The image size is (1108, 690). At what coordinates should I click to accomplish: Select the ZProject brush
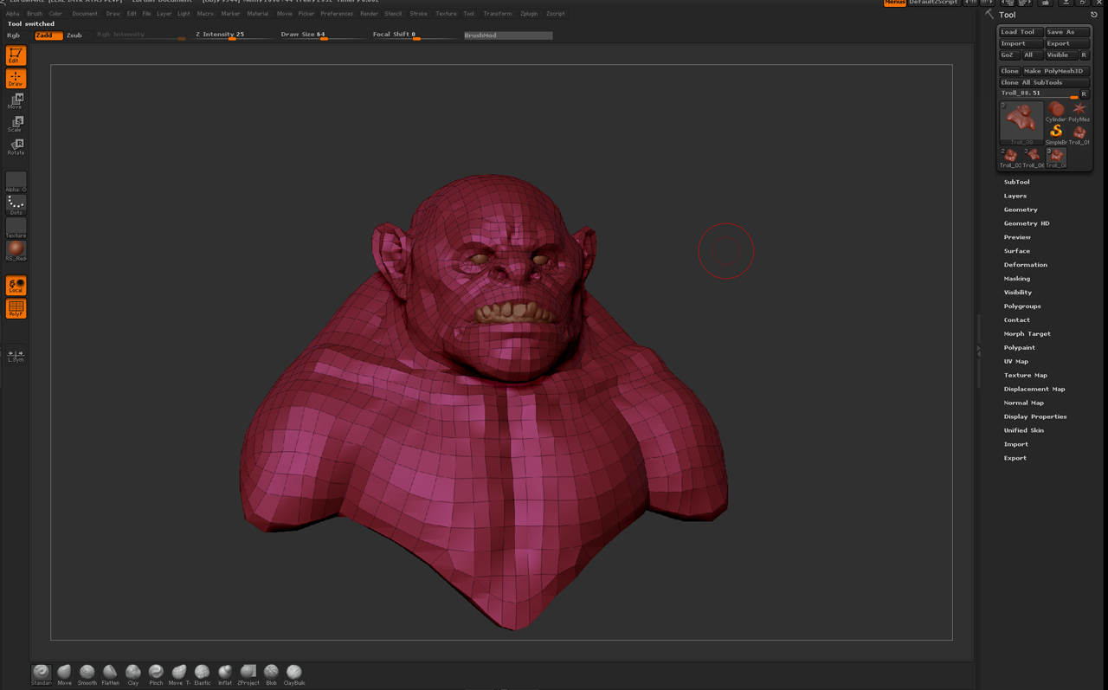click(x=248, y=674)
